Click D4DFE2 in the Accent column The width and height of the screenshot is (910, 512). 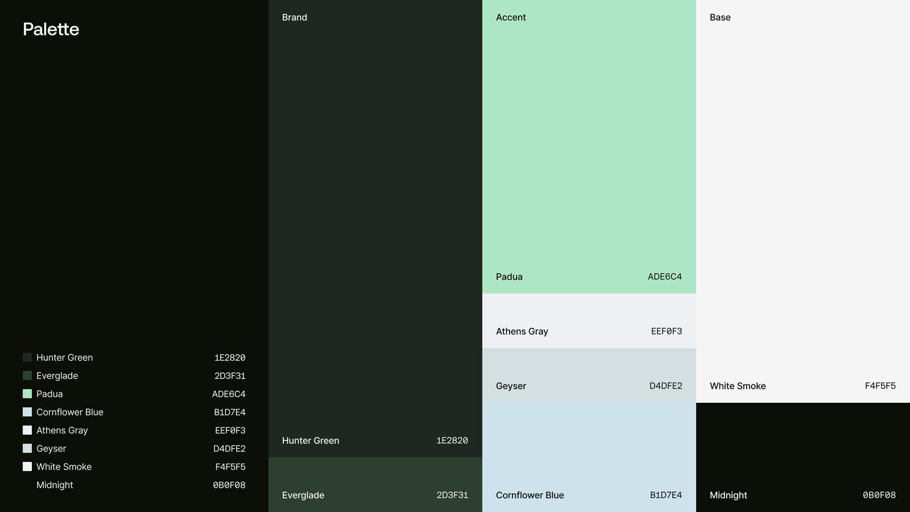(666, 386)
